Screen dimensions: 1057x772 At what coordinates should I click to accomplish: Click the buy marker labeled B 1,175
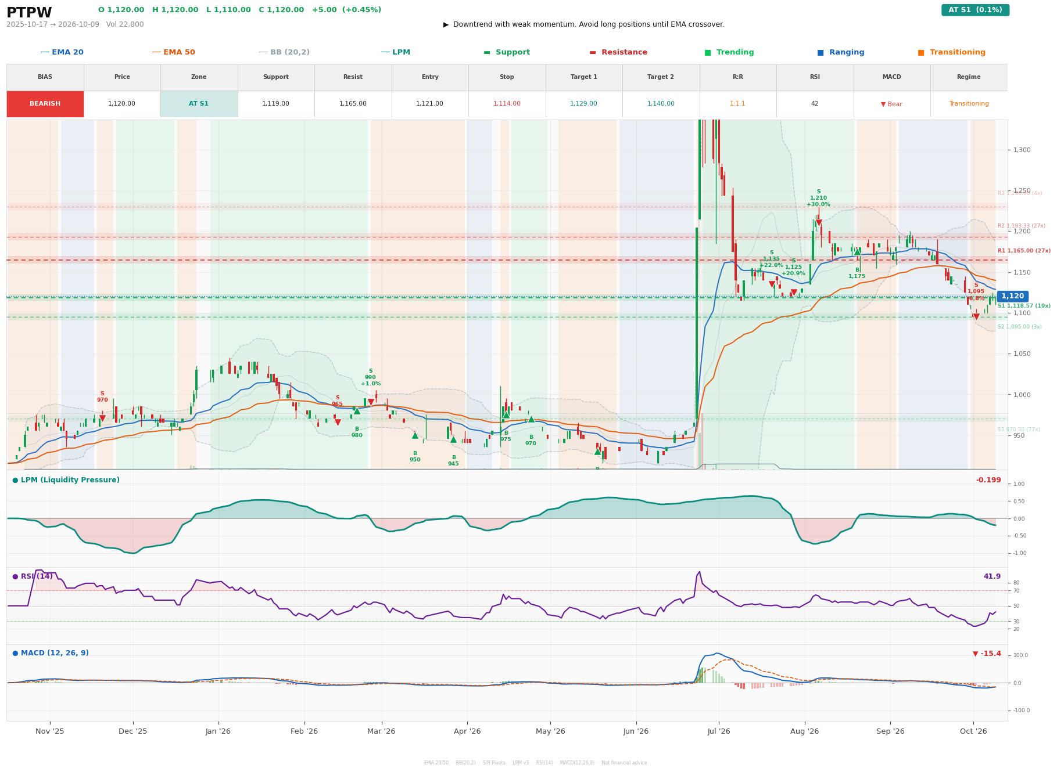pyautogui.click(x=857, y=251)
